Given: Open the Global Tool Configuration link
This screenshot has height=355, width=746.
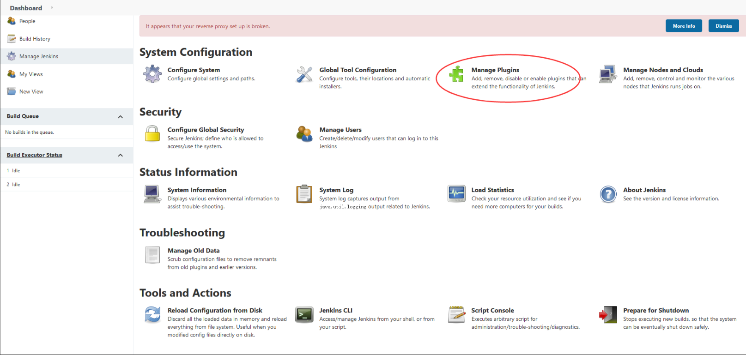Looking at the screenshot, I should point(358,70).
